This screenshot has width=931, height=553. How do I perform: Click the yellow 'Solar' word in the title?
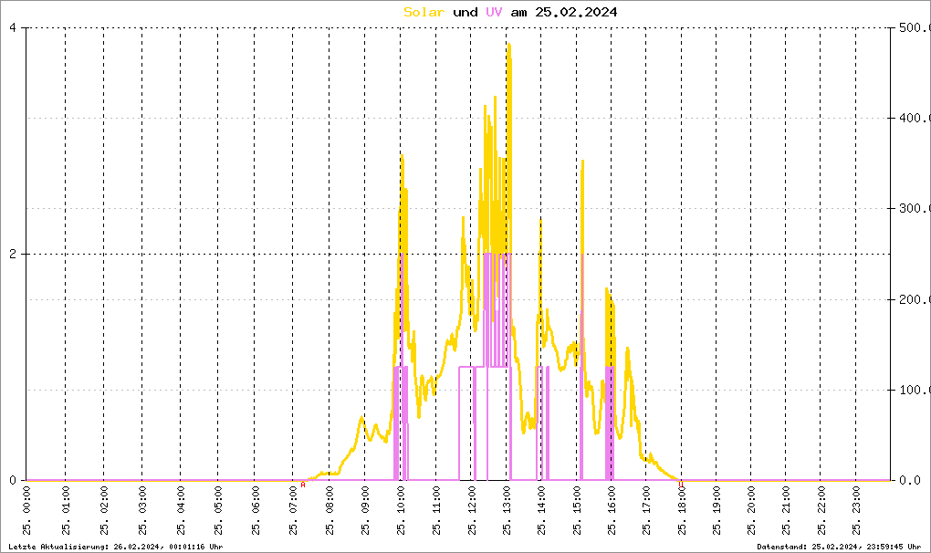pyautogui.click(x=424, y=12)
